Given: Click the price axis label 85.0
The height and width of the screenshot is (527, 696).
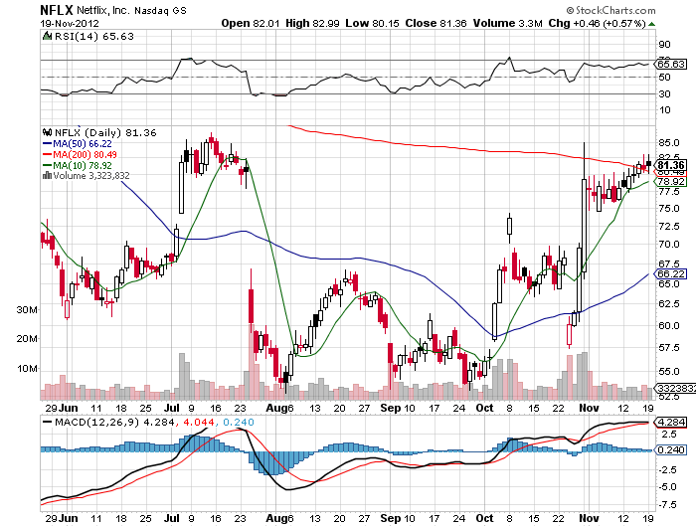Looking at the screenshot, I should 669,143.
